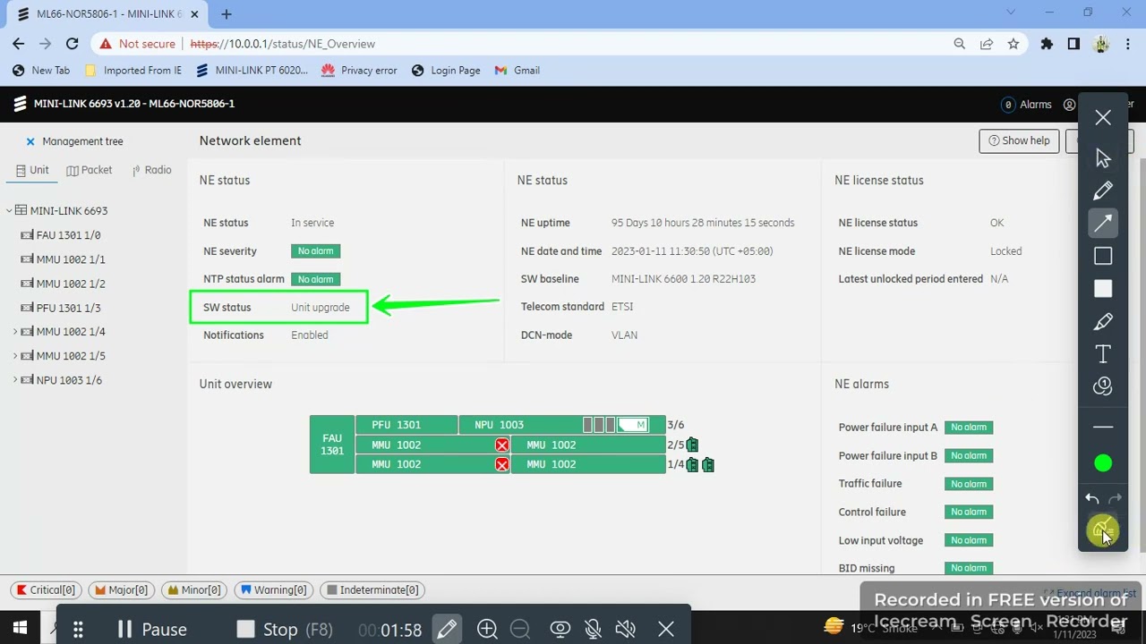1146x644 pixels.
Task: Close the recorder control bar
Action: [666, 630]
